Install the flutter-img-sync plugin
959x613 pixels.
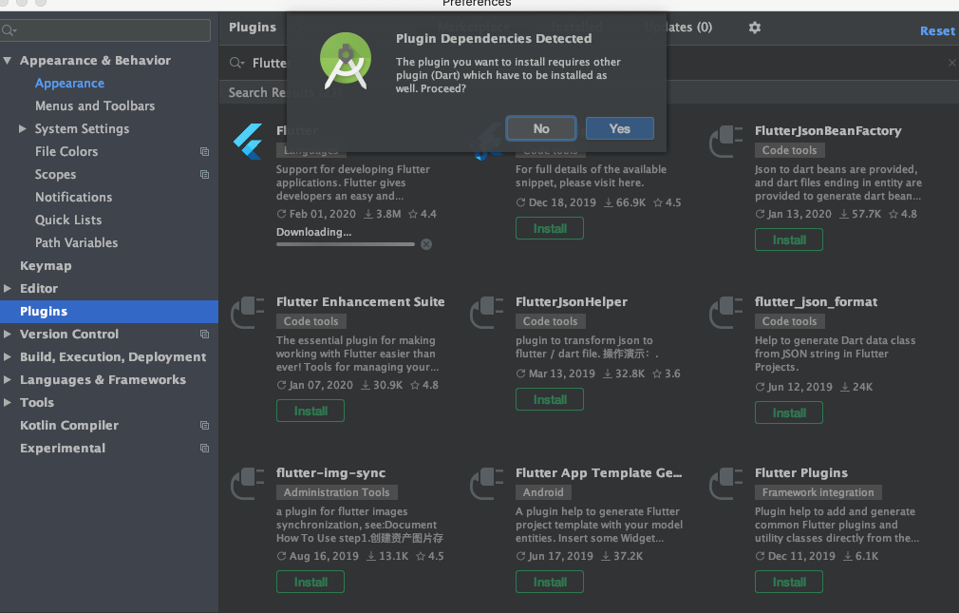pyautogui.click(x=310, y=582)
